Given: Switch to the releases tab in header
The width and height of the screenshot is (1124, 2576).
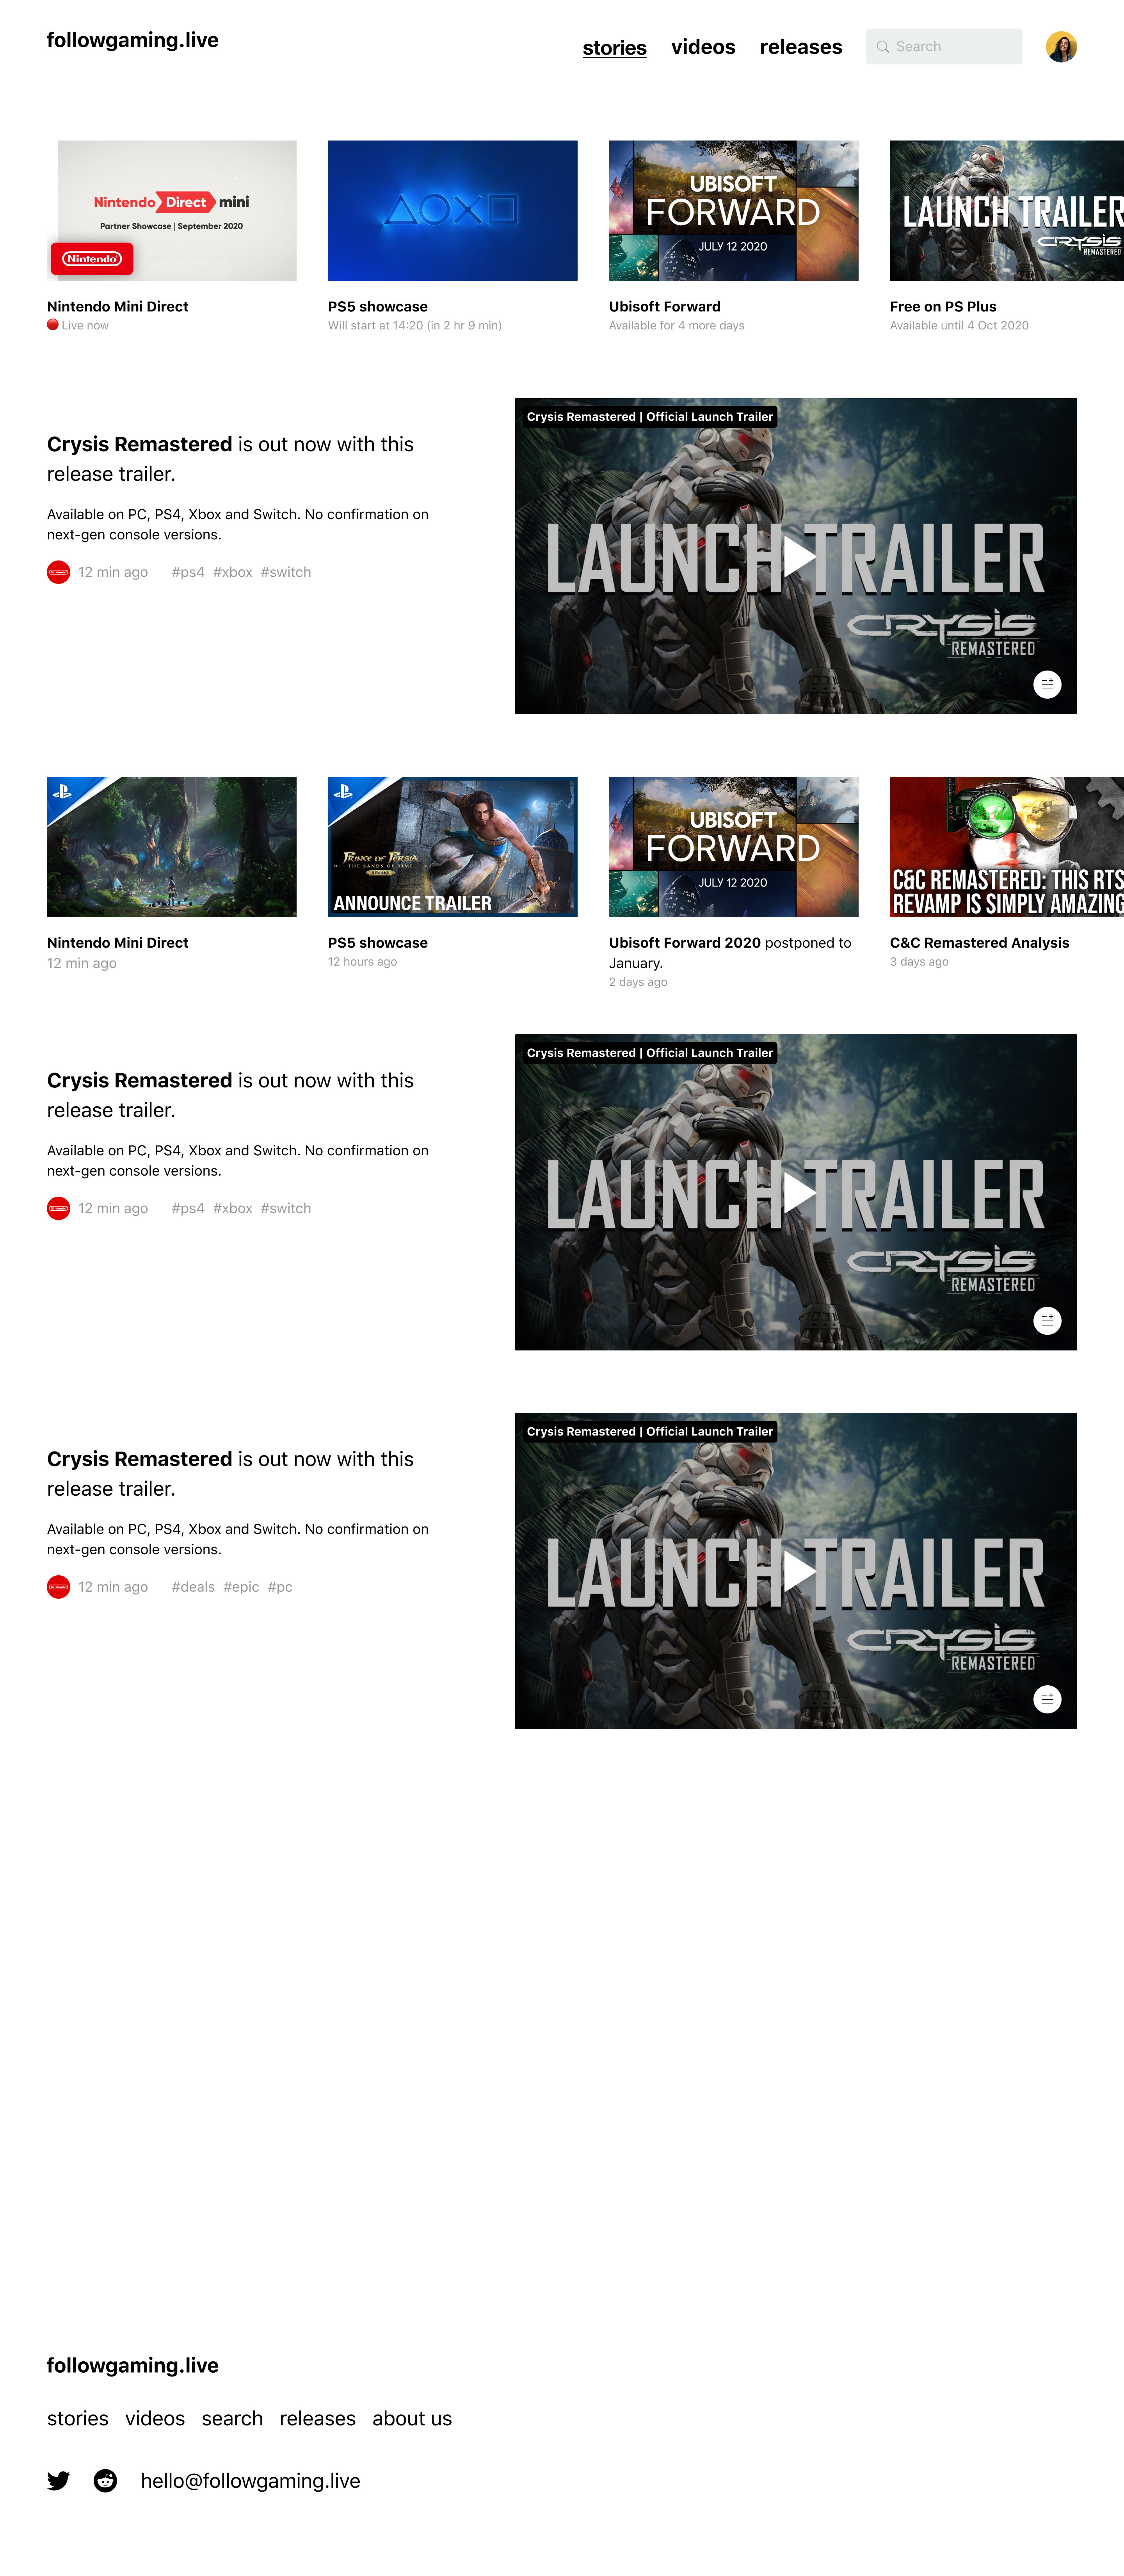Looking at the screenshot, I should 801,47.
